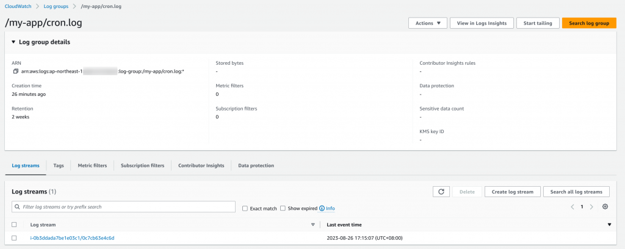This screenshot has width=625, height=249.
Task: Select the i-0b3ddada7be1e03c1 log stream checkbox
Action: pyautogui.click(x=14, y=238)
